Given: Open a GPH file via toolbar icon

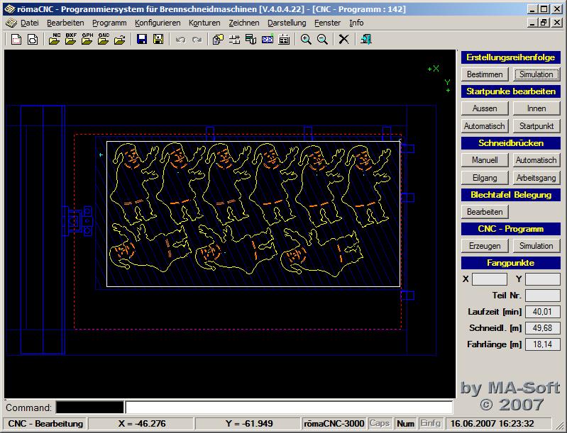Looking at the screenshot, I should 87,40.
